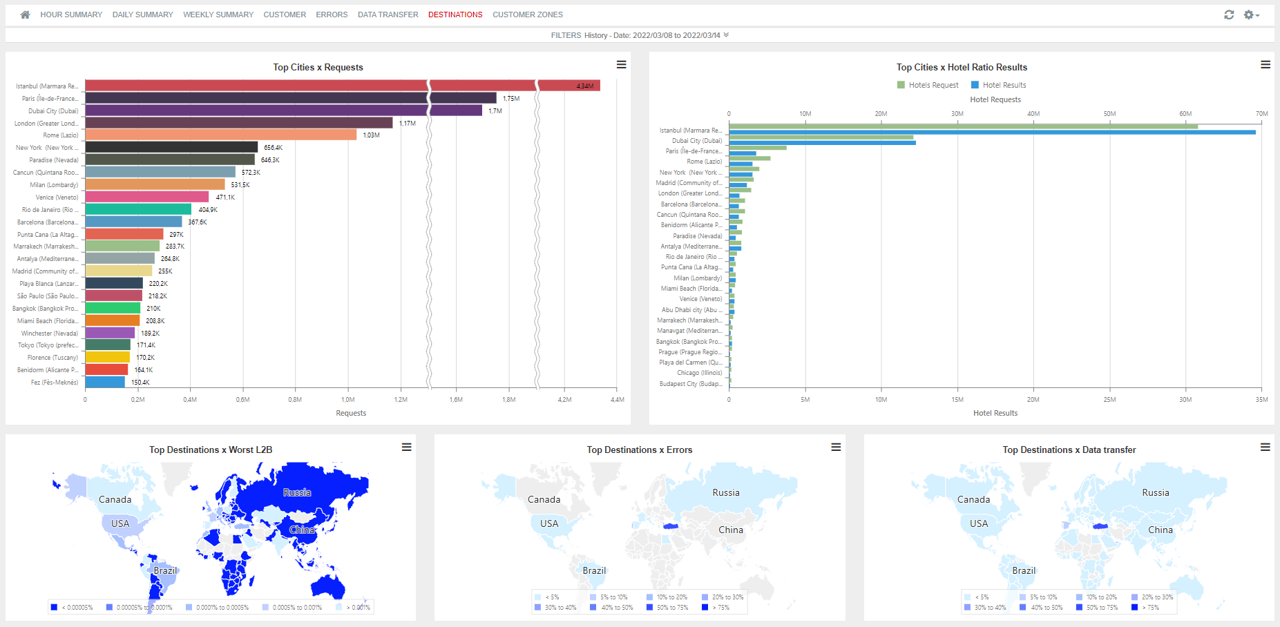Open the Data transfer map hamburger menu
1280x627 pixels.
[1265, 447]
